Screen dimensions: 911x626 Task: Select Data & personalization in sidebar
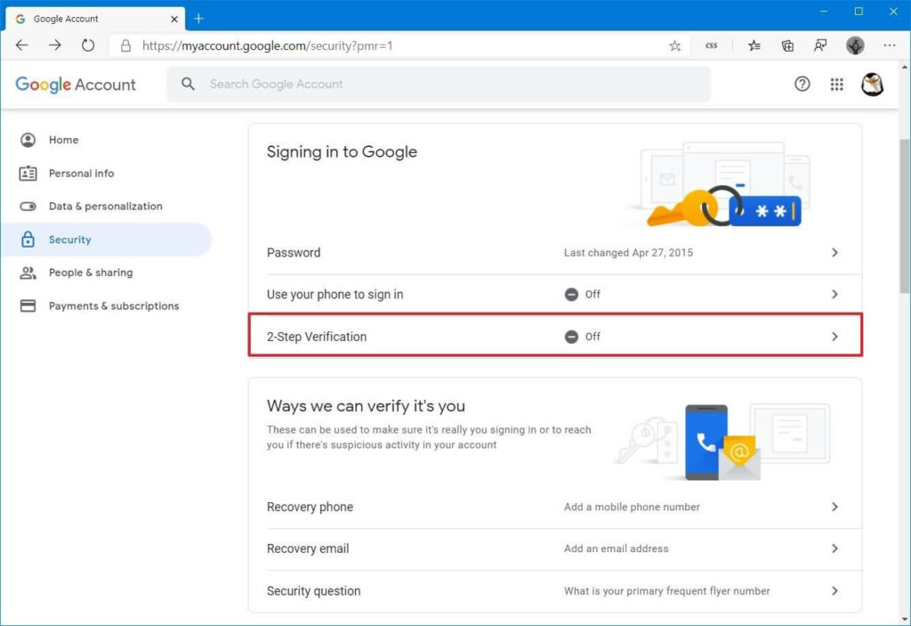105,207
